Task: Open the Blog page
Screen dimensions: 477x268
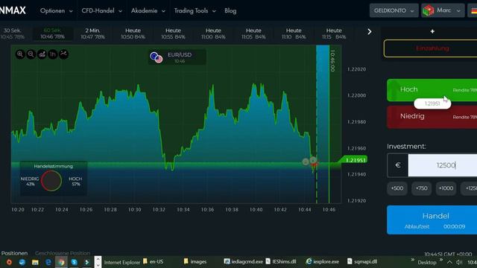Action: (230, 10)
